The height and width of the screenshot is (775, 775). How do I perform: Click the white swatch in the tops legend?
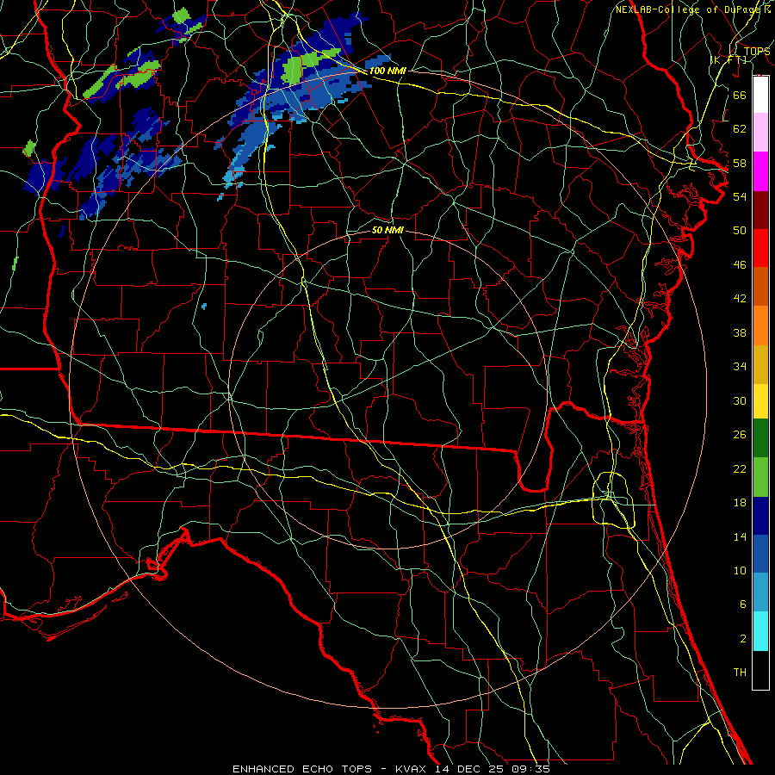click(760, 94)
